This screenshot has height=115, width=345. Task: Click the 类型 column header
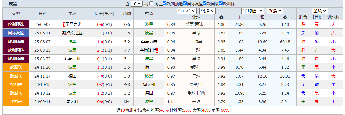16,14
